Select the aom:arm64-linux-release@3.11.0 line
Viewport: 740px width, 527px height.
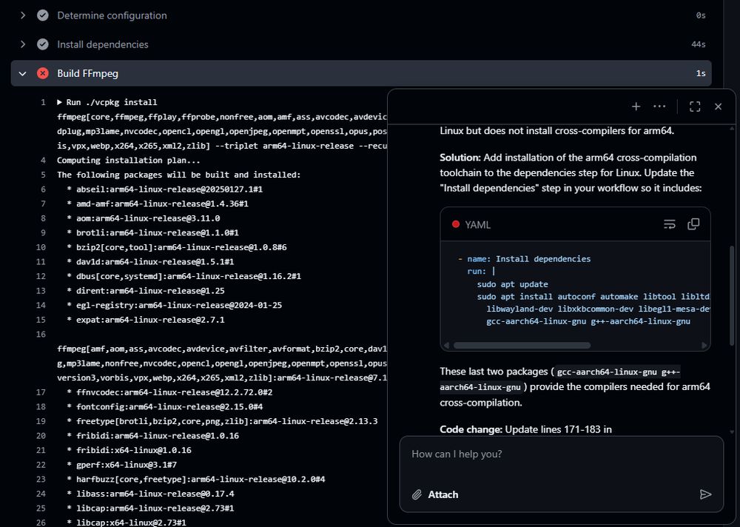[144, 218]
